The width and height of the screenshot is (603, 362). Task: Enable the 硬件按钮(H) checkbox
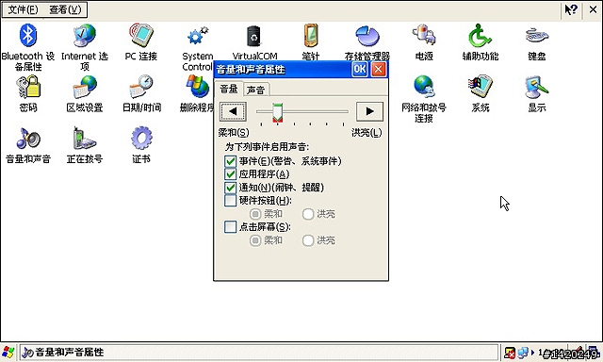coord(230,201)
